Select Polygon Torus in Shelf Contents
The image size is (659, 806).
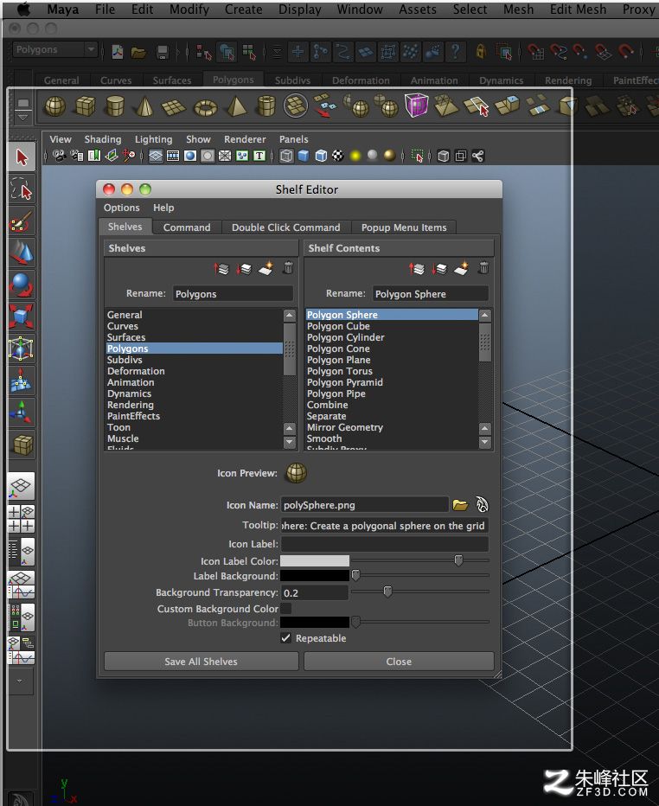[339, 371]
